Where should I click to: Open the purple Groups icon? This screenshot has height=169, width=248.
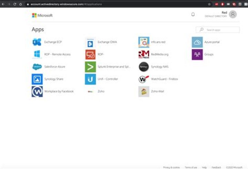coord(197,54)
